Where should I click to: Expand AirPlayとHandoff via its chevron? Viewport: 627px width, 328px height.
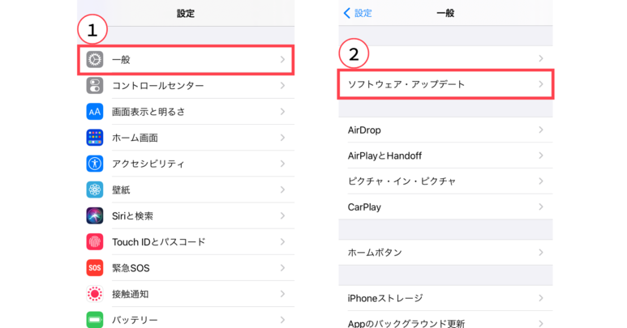(541, 155)
